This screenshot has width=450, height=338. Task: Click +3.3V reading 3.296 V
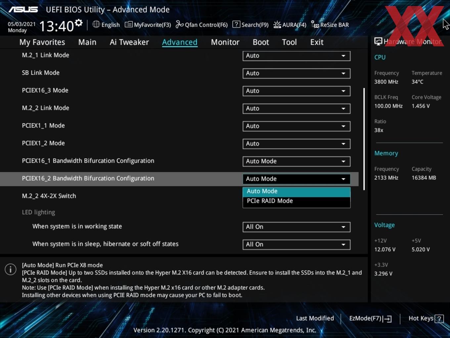click(383, 274)
